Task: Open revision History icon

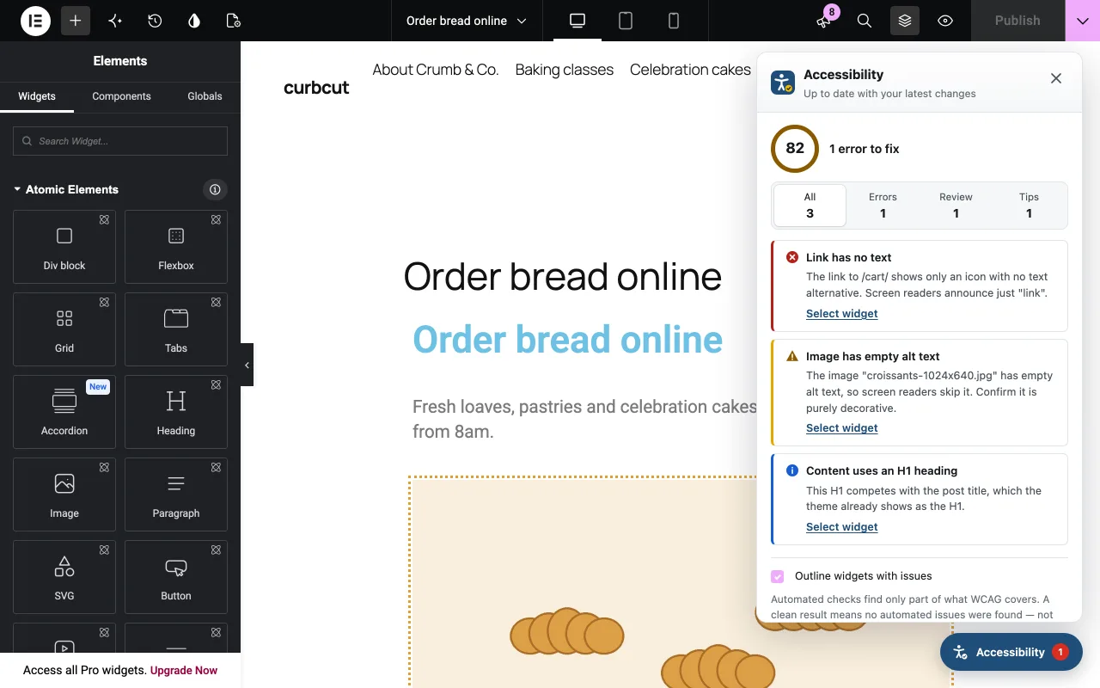Action: (155, 21)
